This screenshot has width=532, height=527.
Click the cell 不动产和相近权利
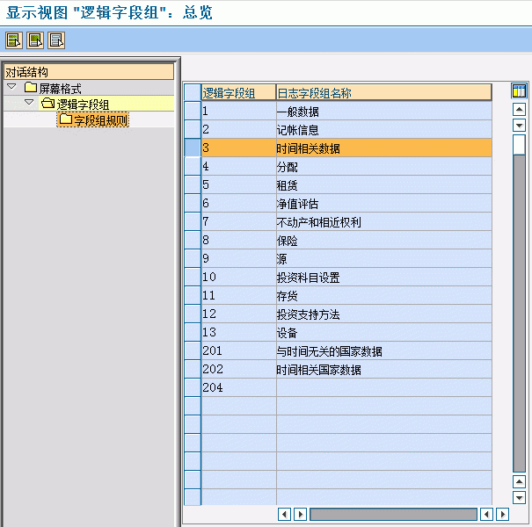point(383,221)
